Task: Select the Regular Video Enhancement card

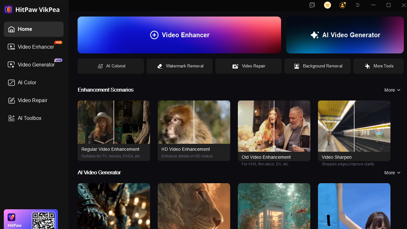Action: (114, 131)
